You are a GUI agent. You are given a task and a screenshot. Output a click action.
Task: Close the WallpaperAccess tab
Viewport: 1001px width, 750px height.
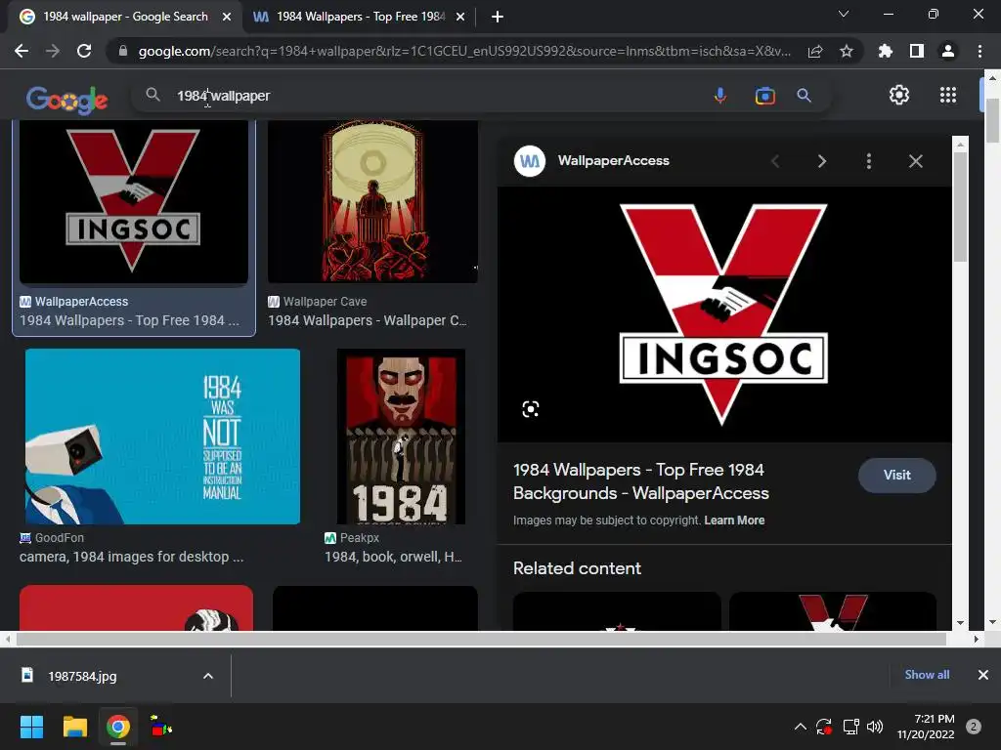click(460, 18)
